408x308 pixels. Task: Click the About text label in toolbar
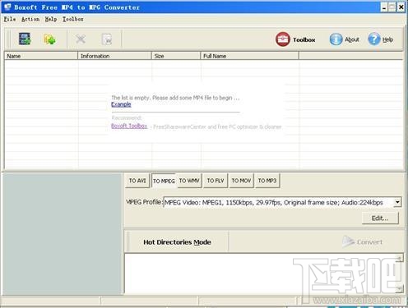pos(352,39)
